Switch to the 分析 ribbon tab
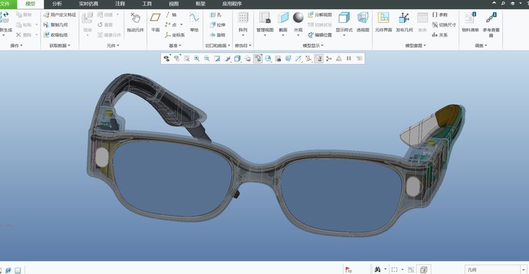The image size is (529, 274). (x=57, y=4)
